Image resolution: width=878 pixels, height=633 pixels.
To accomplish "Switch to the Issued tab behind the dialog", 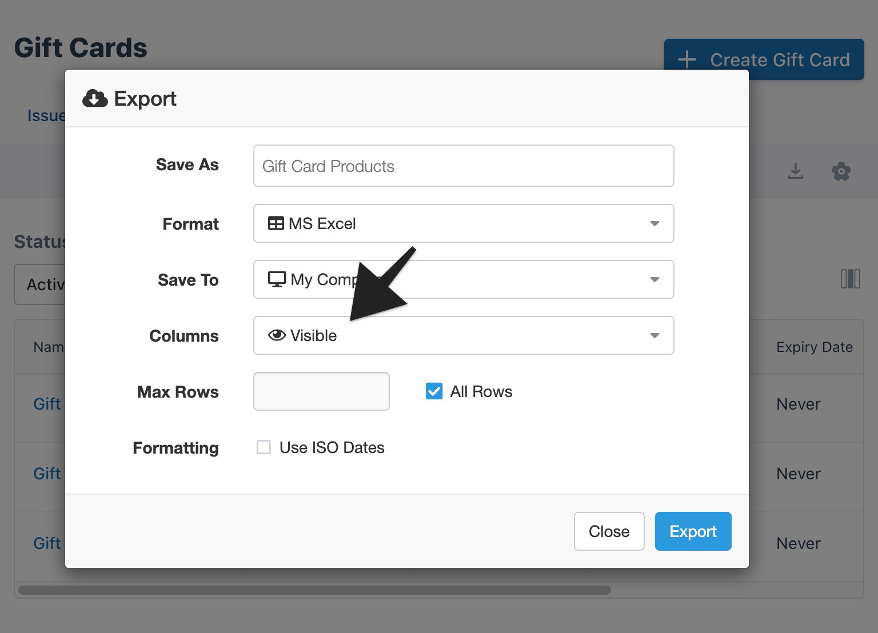I will pyautogui.click(x=46, y=115).
